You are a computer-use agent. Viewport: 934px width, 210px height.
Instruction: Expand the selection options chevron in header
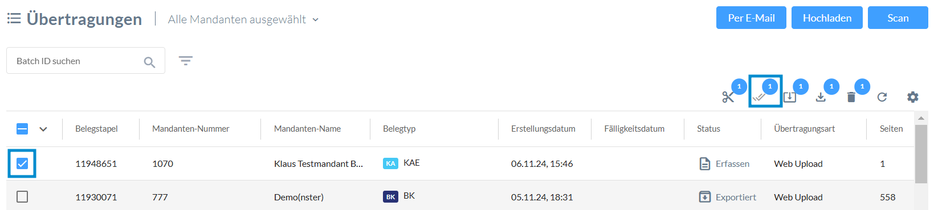click(x=43, y=129)
